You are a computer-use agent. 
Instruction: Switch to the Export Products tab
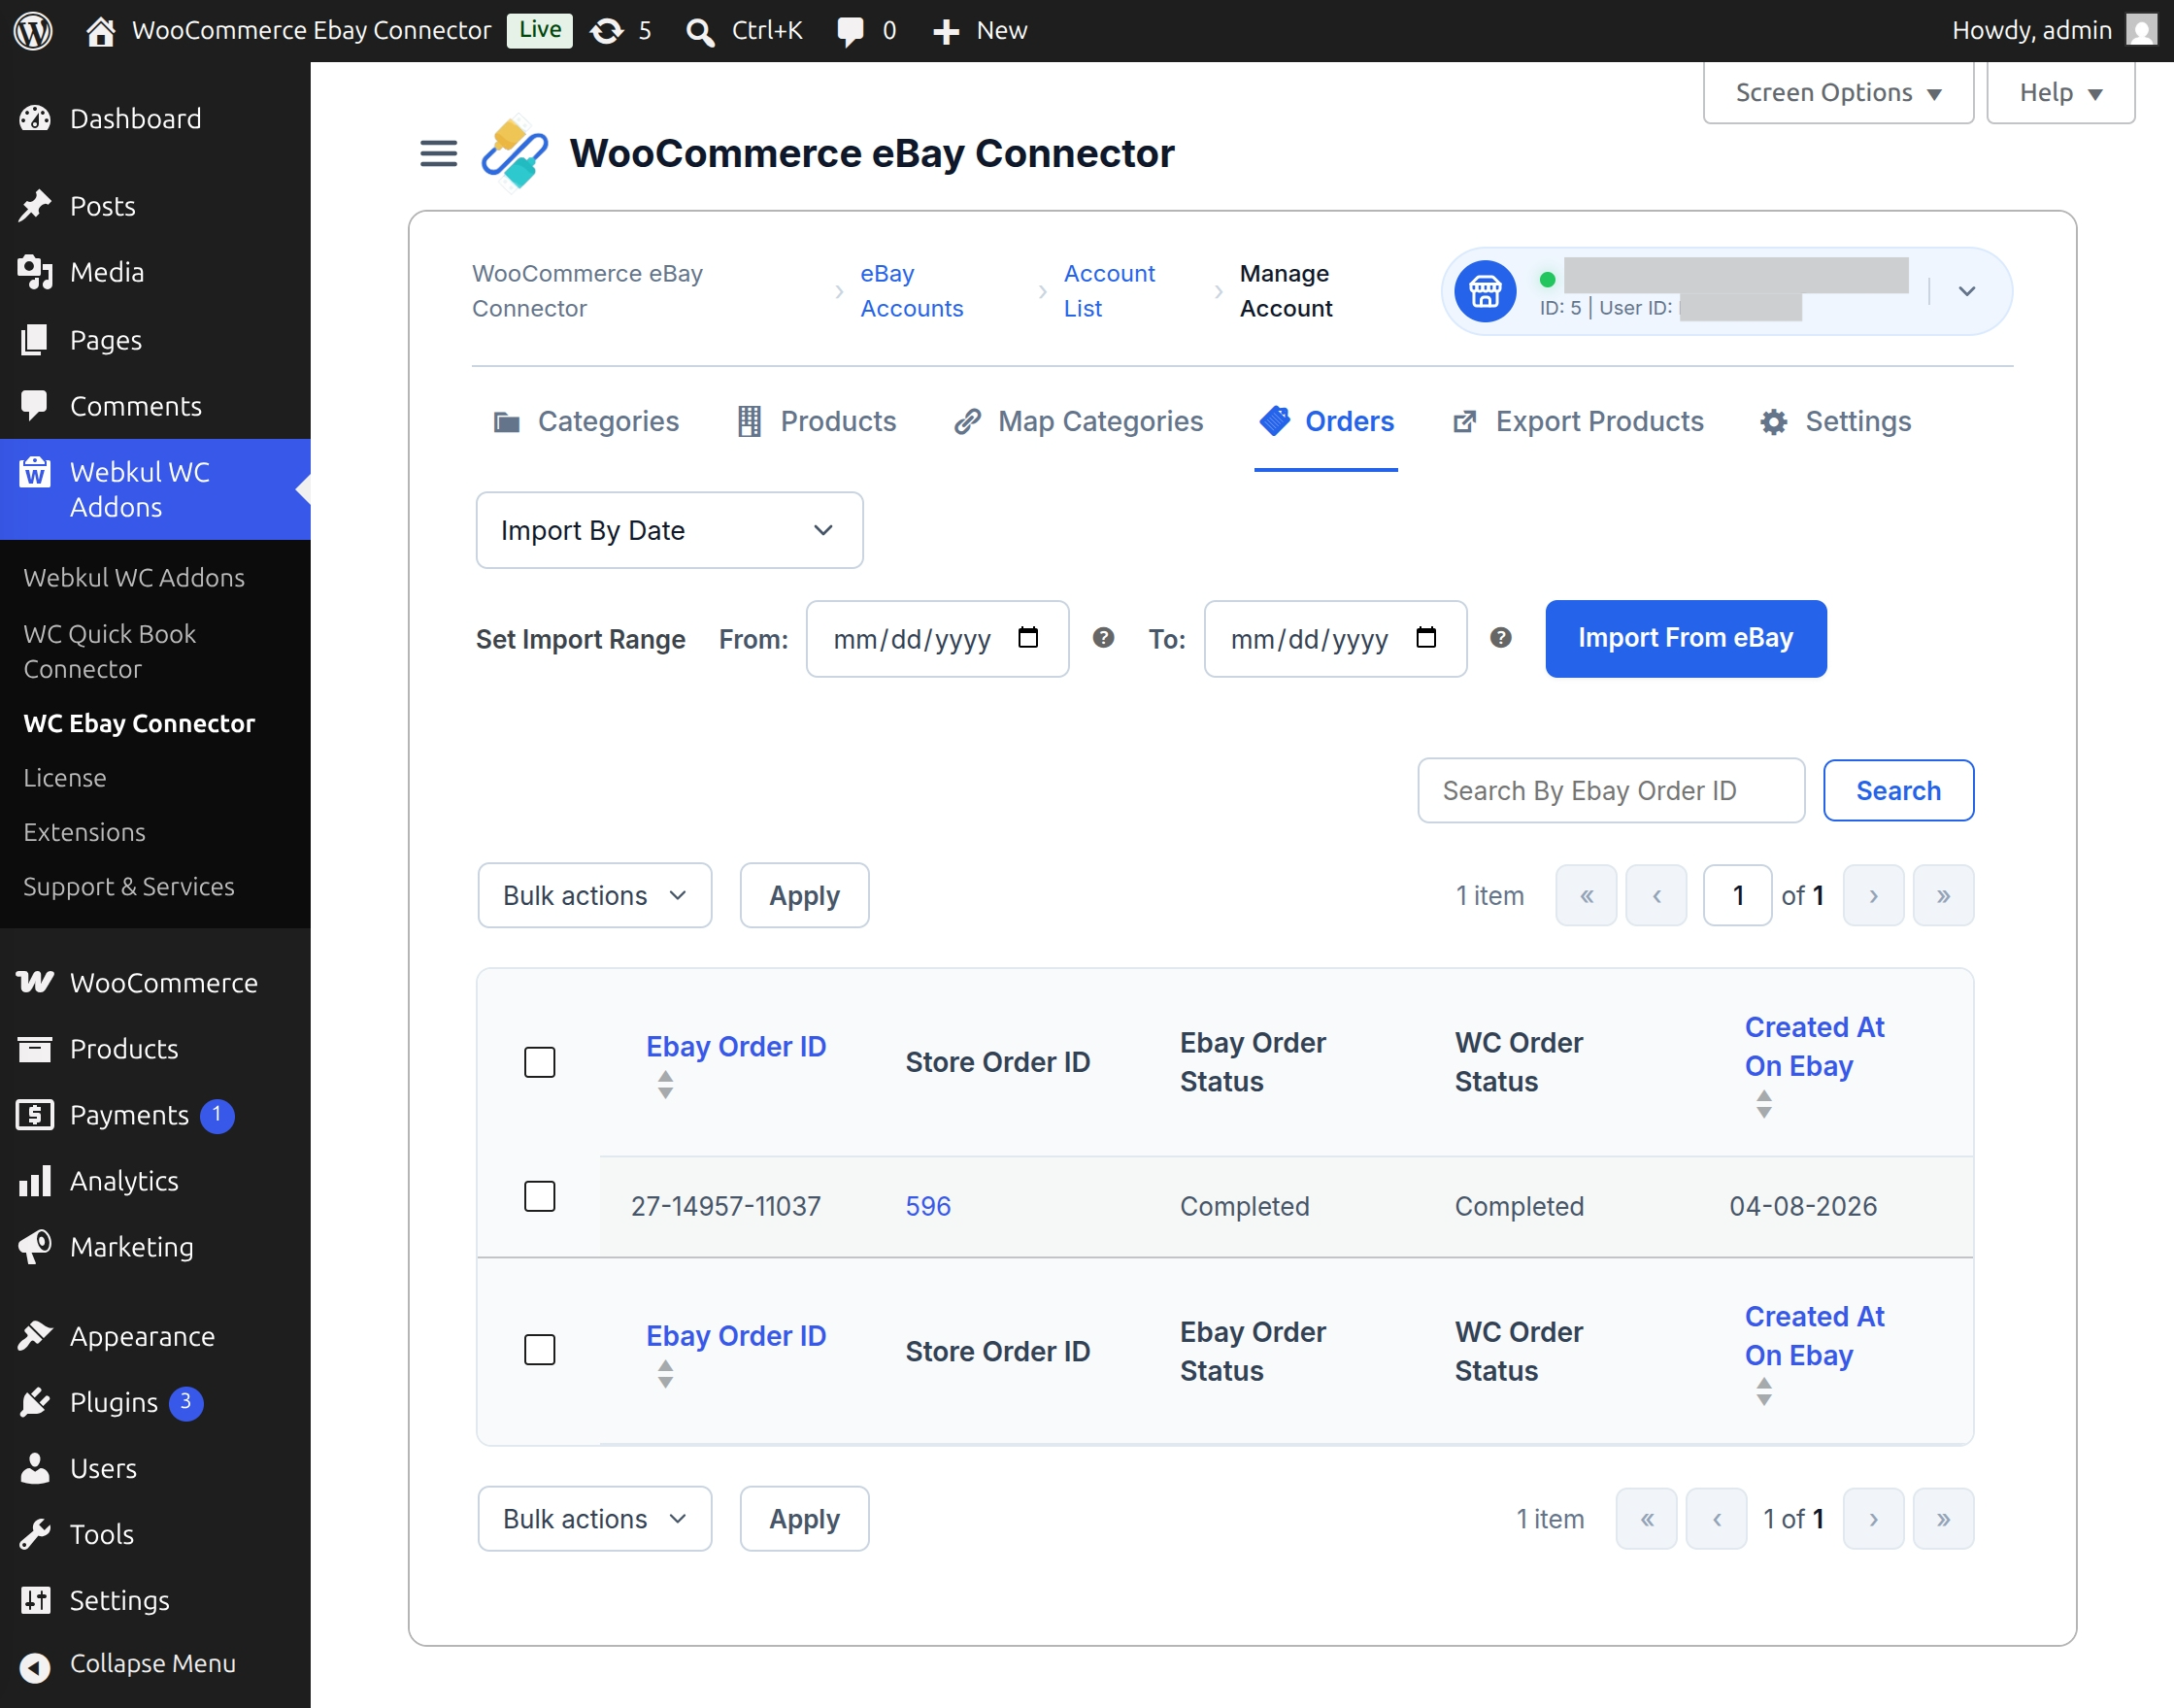1578,422
